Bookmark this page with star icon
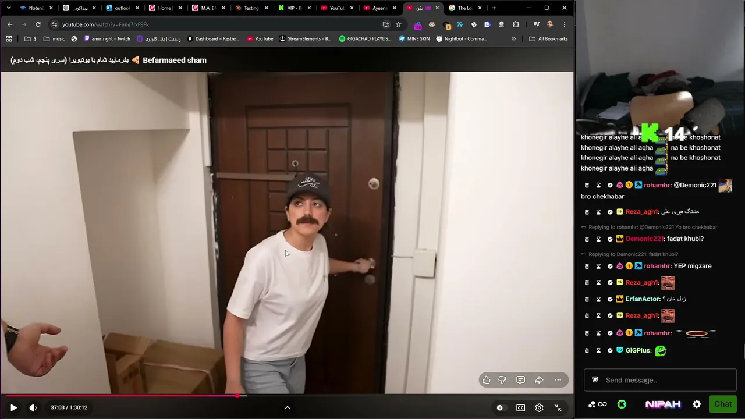The height and width of the screenshot is (419, 745). [398, 24]
